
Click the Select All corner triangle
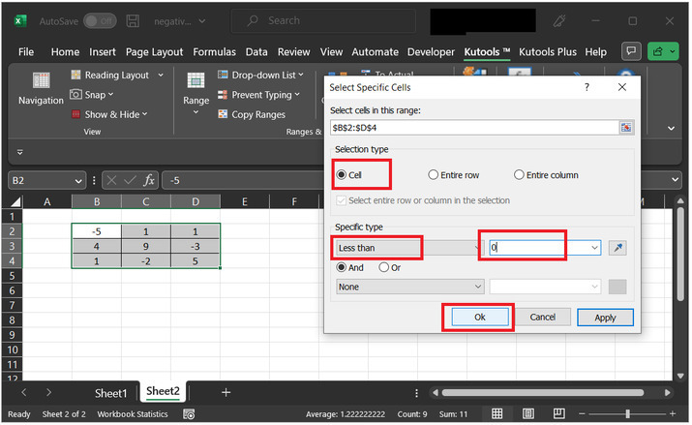coord(15,202)
